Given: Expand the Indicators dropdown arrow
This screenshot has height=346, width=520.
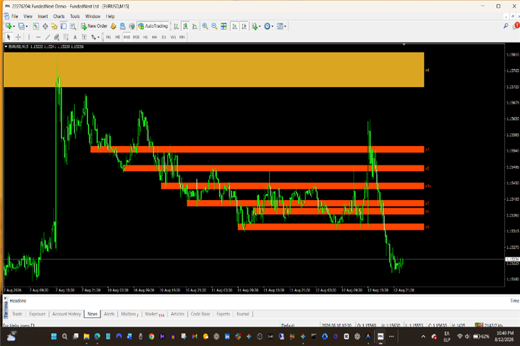Looking at the screenshot, I should (260, 26).
